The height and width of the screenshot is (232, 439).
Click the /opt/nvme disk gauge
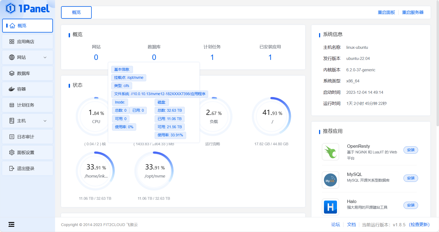coord(154,171)
